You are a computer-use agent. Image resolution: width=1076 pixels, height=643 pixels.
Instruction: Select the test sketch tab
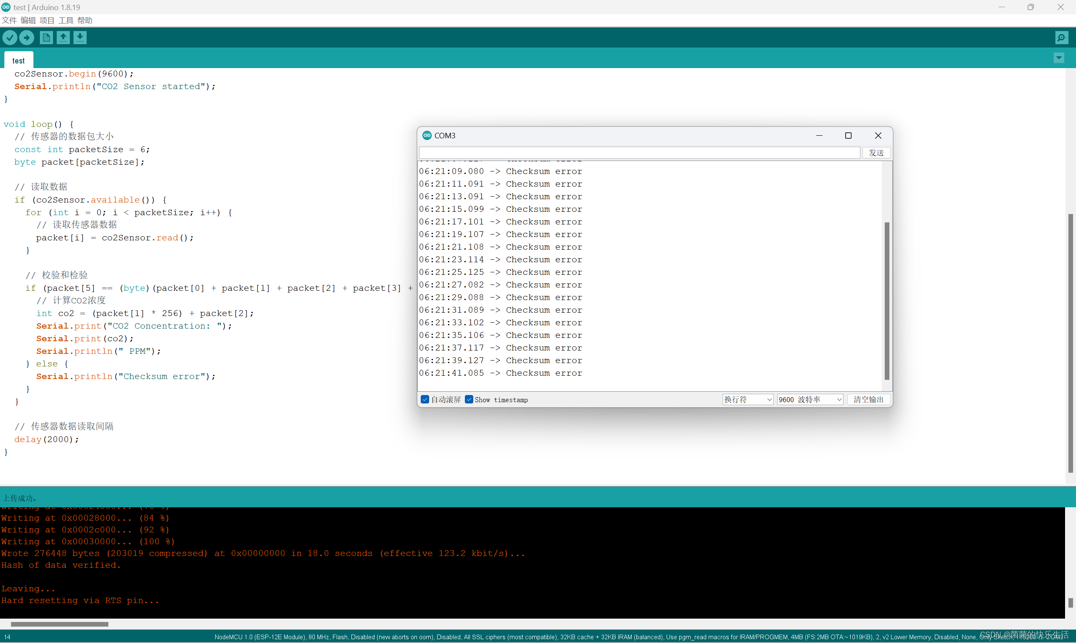click(18, 61)
